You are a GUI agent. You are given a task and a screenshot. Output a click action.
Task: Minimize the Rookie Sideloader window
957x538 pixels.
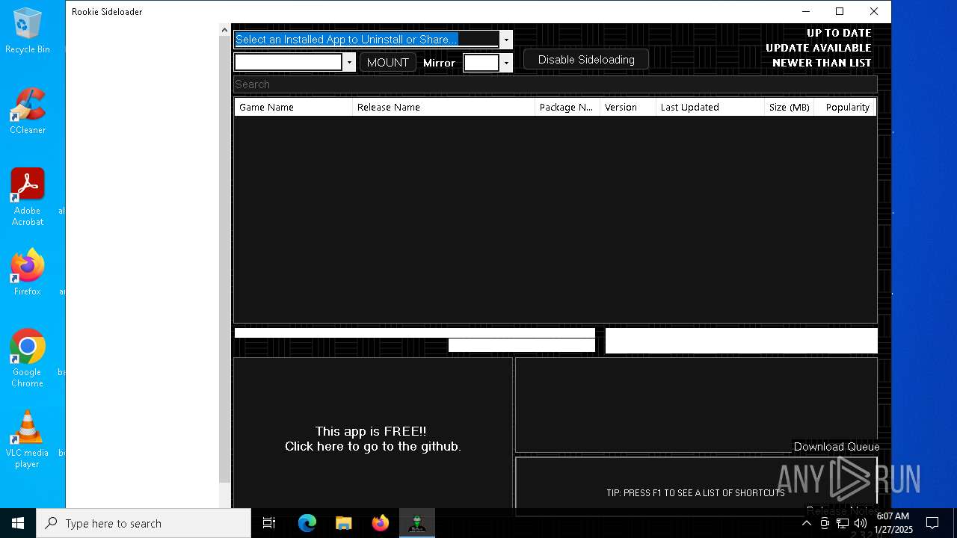806,11
